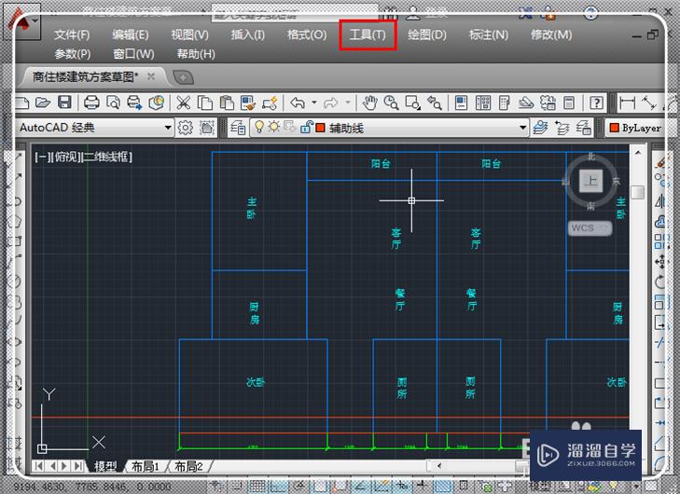This screenshot has height=494, width=680.
Task: Click the vertical scrollbar up arrow
Action: tap(638, 153)
